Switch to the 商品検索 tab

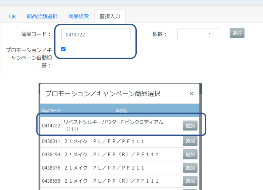coord(79,16)
